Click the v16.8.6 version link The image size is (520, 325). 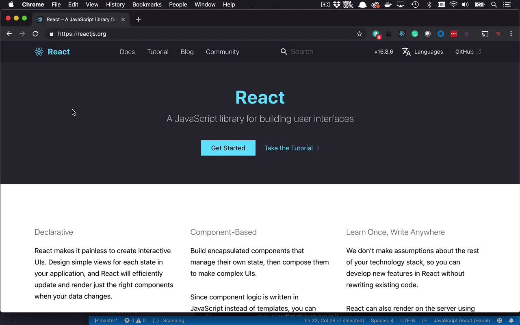coord(384,52)
